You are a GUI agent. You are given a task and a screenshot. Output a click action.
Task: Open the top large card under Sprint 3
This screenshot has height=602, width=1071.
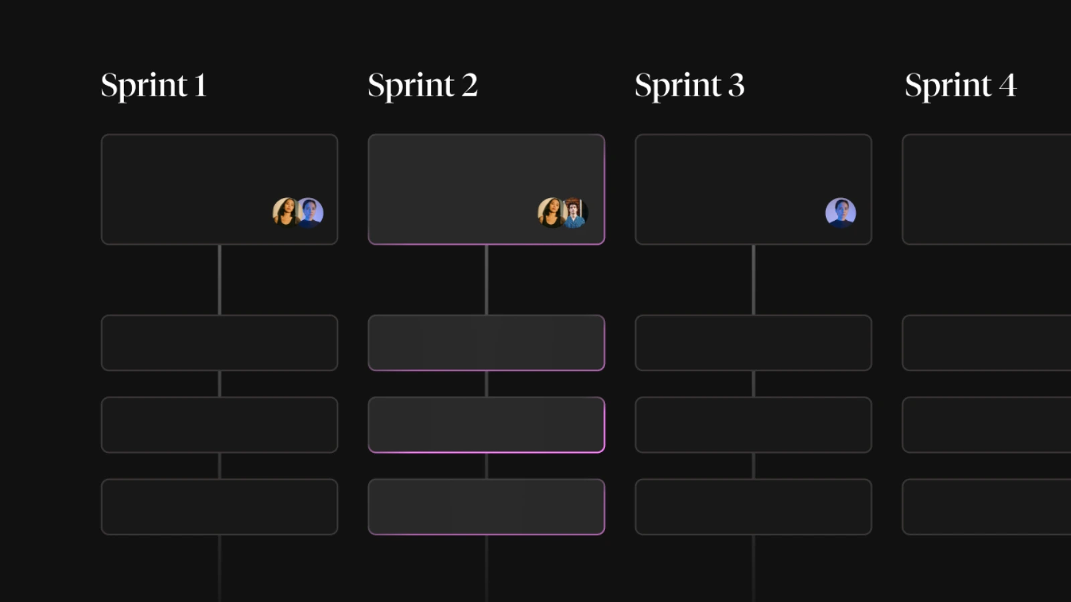coord(754,189)
